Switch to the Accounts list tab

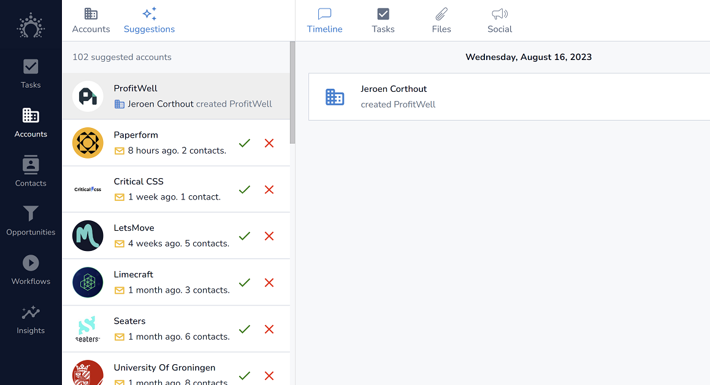click(91, 21)
